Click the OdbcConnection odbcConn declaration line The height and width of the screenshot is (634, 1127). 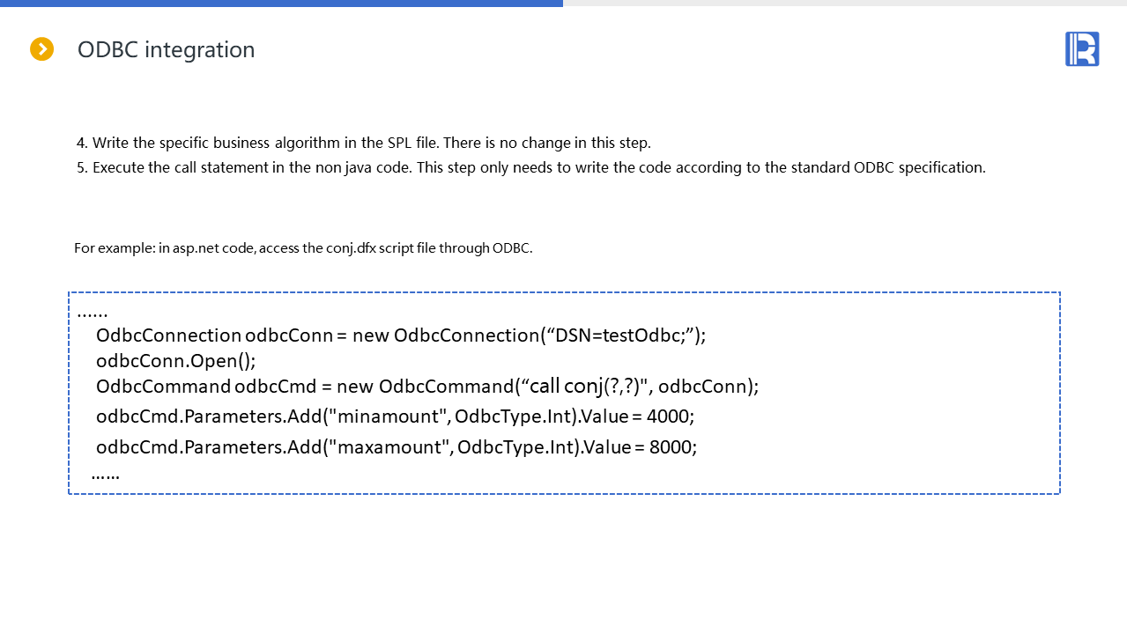tap(401, 335)
